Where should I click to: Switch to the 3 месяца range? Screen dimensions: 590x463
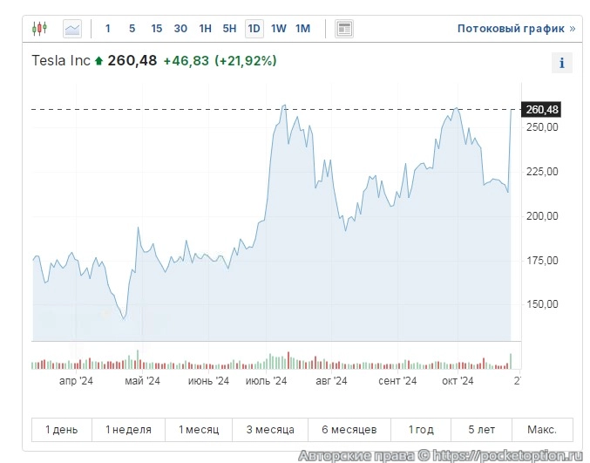[x=270, y=430]
